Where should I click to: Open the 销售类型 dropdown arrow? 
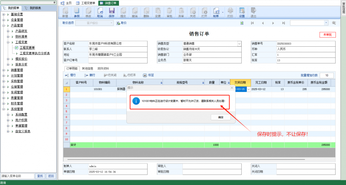click(239, 44)
